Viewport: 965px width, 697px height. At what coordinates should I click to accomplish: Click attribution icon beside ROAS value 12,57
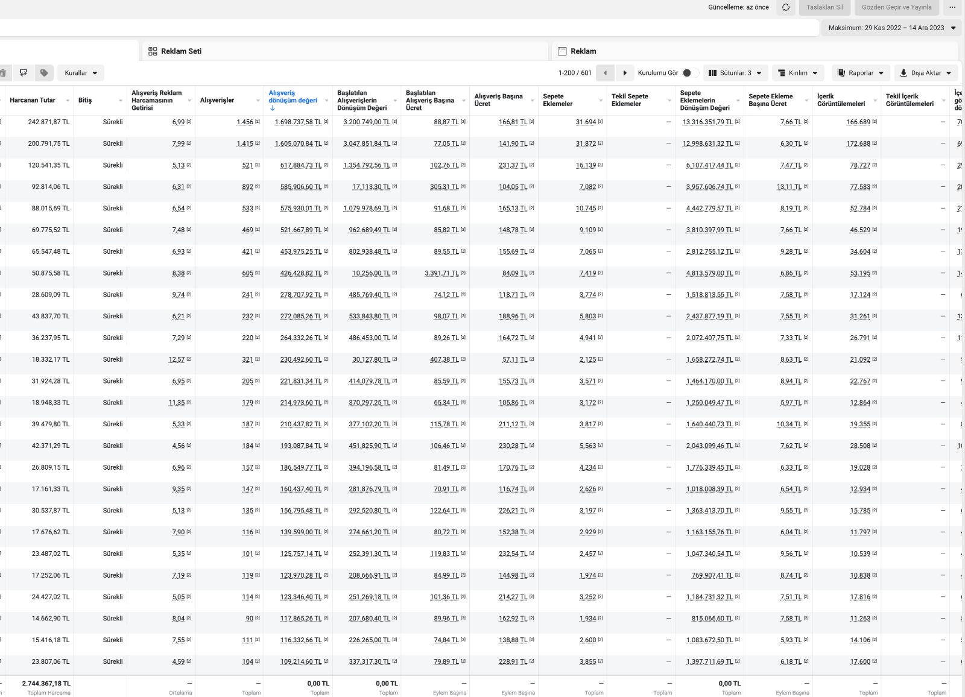(x=189, y=359)
